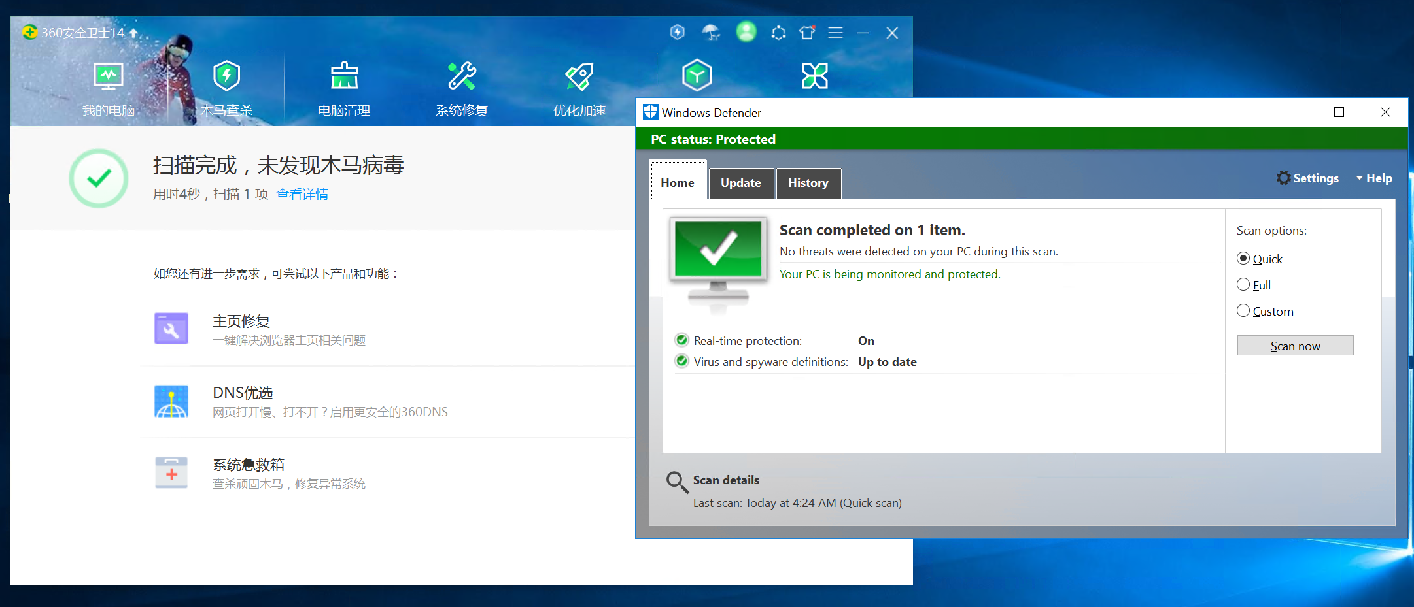This screenshot has height=607, width=1414.
Task: Click the green hexagon shield icon in 360 toolbar
Action: pos(697,75)
